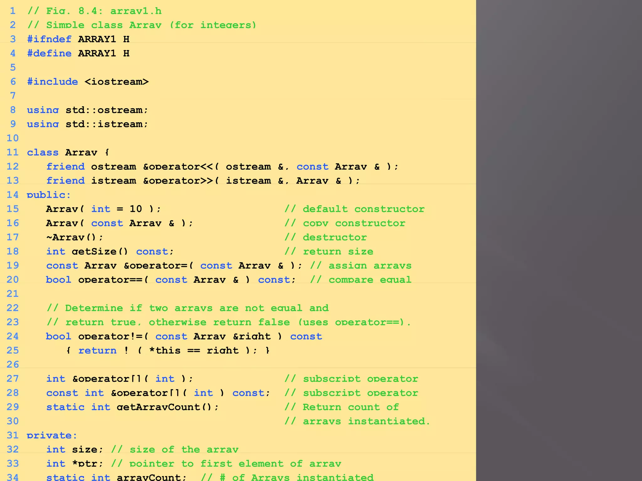Select the 'Simple class Array (for integers)' comment
The width and height of the screenshot is (642, 481).
[142, 25]
